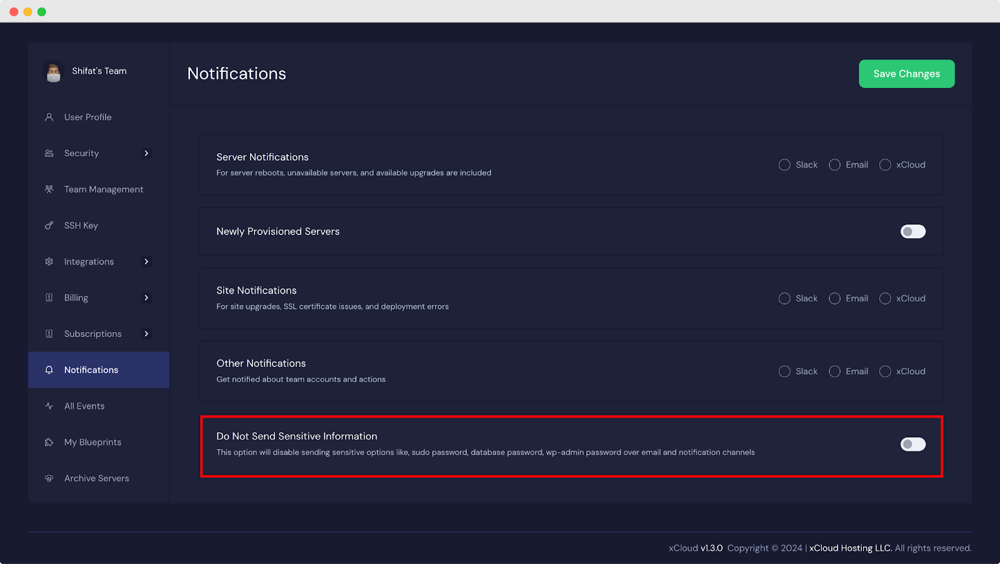Select the SSH Key icon
The image size is (1000, 564).
(x=49, y=225)
